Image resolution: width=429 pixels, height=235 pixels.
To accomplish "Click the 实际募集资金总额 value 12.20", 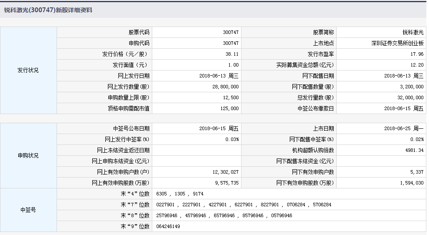I will click(x=417, y=65).
